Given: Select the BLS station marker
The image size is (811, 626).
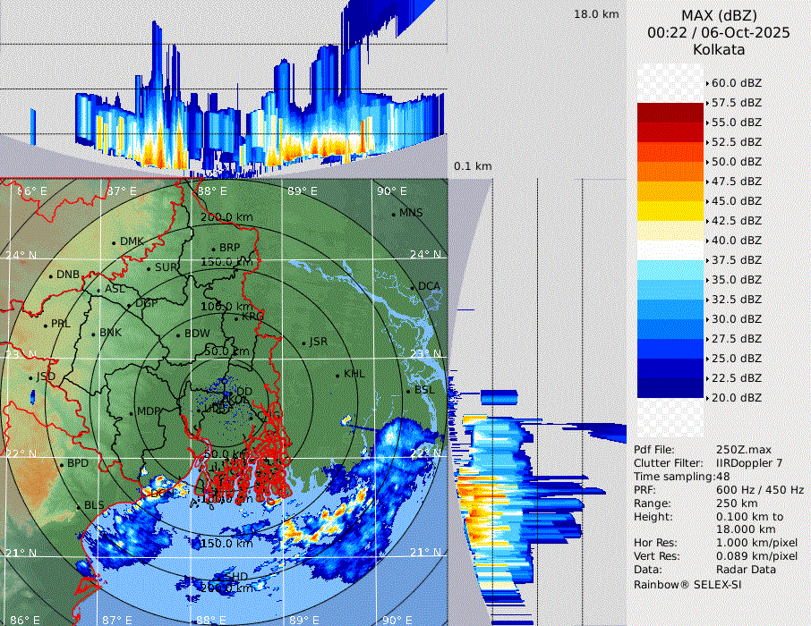Looking at the screenshot, I should tap(78, 506).
